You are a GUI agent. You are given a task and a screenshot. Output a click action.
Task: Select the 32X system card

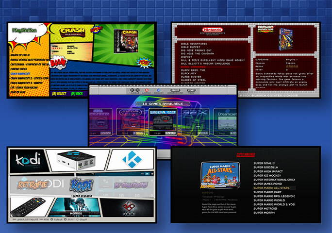click(195, 122)
